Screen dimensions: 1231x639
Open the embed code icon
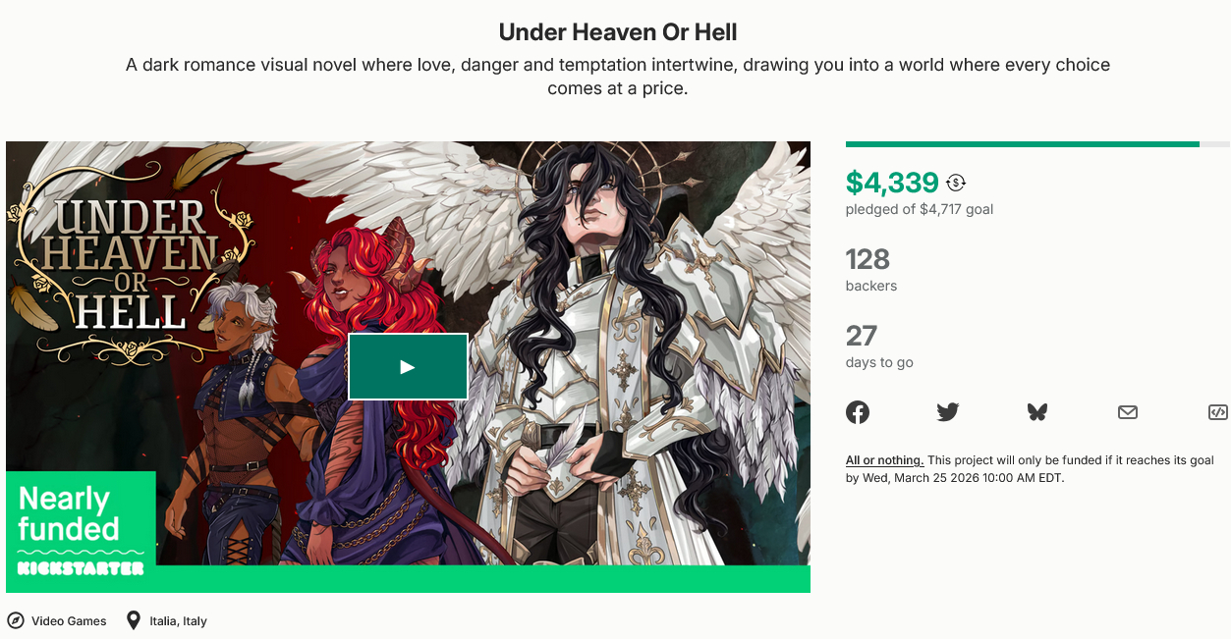(x=1218, y=412)
